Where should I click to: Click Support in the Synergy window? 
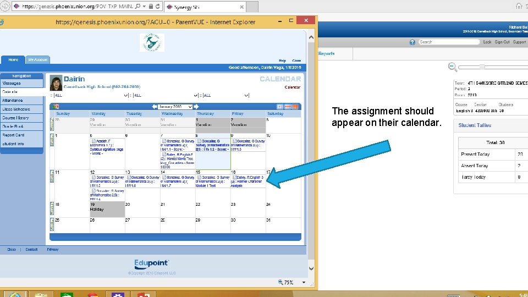click(x=519, y=42)
